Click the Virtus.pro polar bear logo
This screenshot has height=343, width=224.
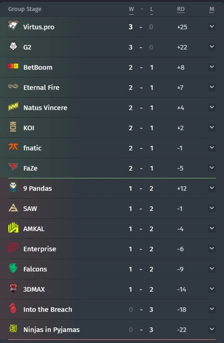(13, 25)
